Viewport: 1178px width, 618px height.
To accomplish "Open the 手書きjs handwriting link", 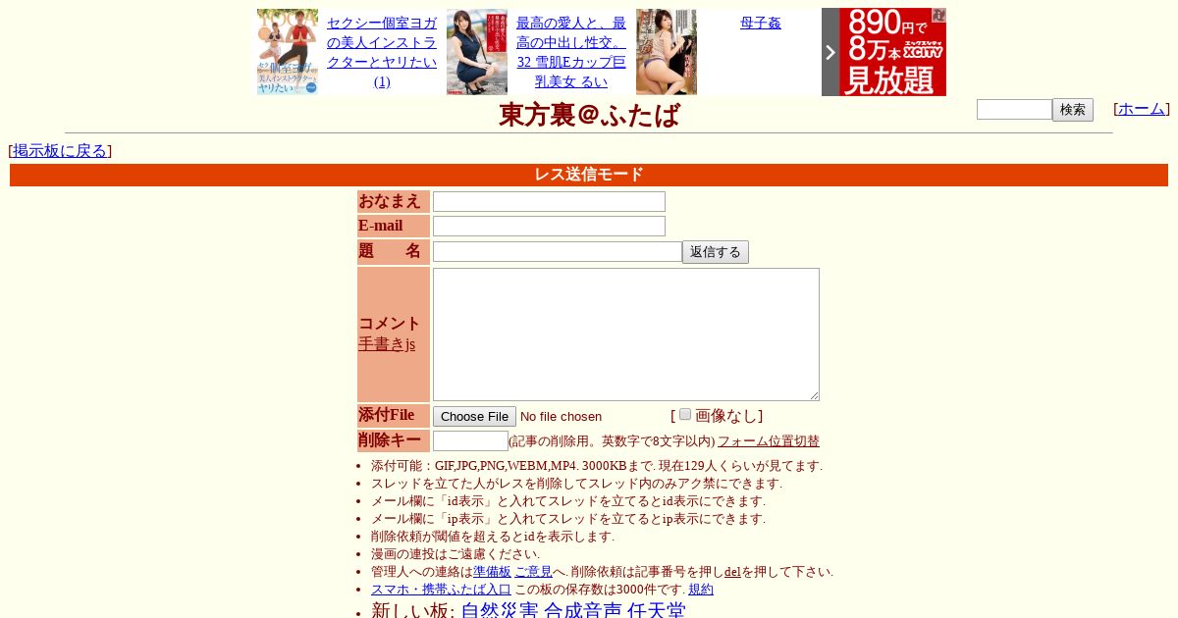I will (387, 344).
